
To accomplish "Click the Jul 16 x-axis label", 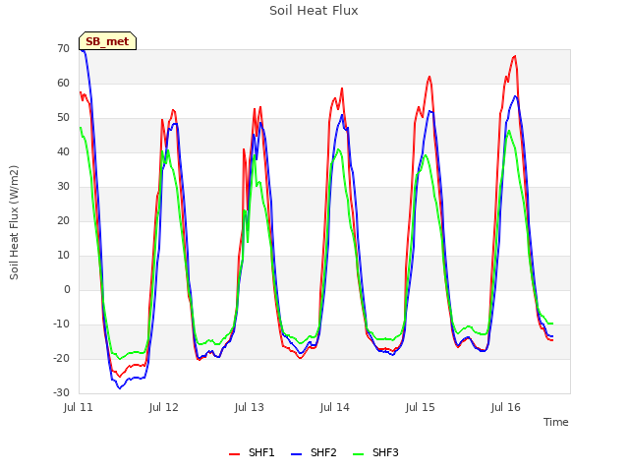I will point(505,407).
